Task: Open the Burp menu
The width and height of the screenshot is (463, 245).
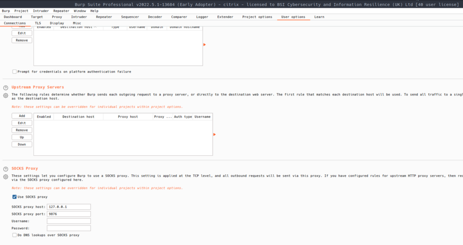Action: point(6,11)
